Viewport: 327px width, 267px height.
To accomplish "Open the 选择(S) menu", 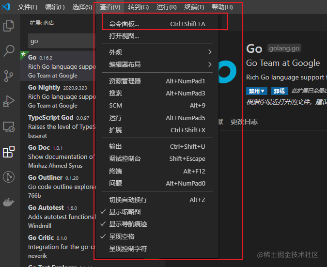I will click(x=82, y=7).
